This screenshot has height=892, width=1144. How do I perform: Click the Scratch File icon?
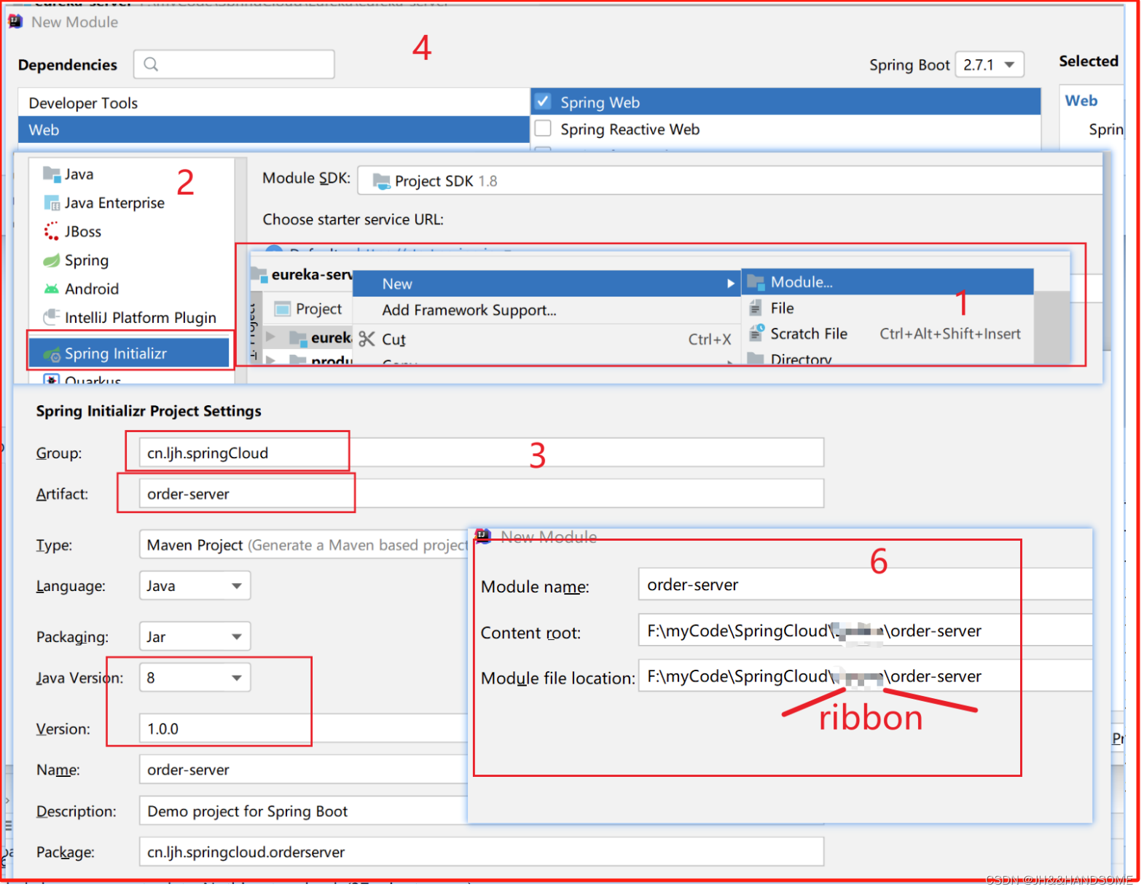pos(756,333)
